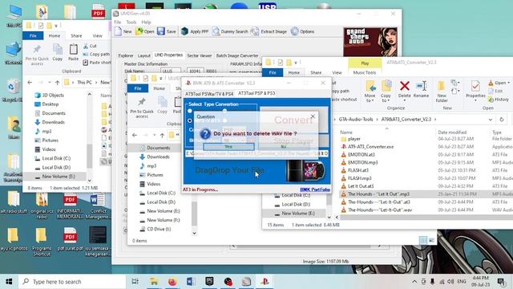Open the Tools menu in UMDGen

click(x=131, y=22)
